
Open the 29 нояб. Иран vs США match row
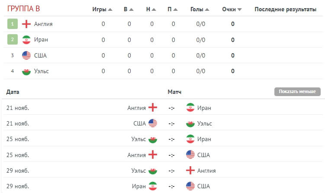tap(171, 186)
